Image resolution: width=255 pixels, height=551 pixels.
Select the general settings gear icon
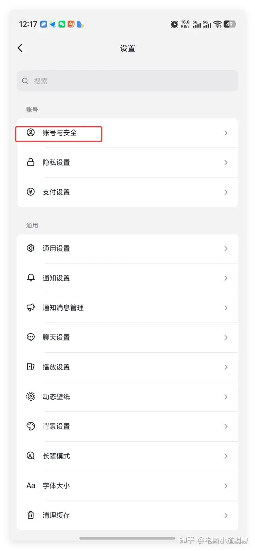[x=31, y=248]
